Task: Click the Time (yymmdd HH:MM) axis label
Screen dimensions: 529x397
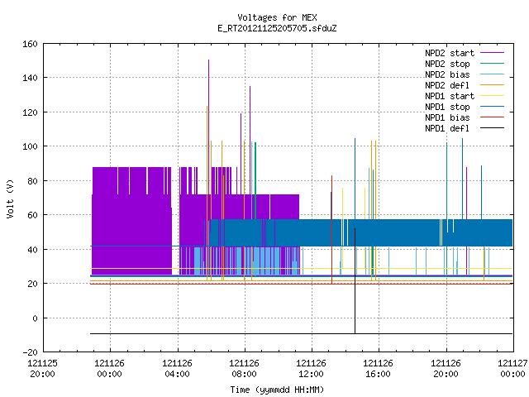Action: (277, 390)
